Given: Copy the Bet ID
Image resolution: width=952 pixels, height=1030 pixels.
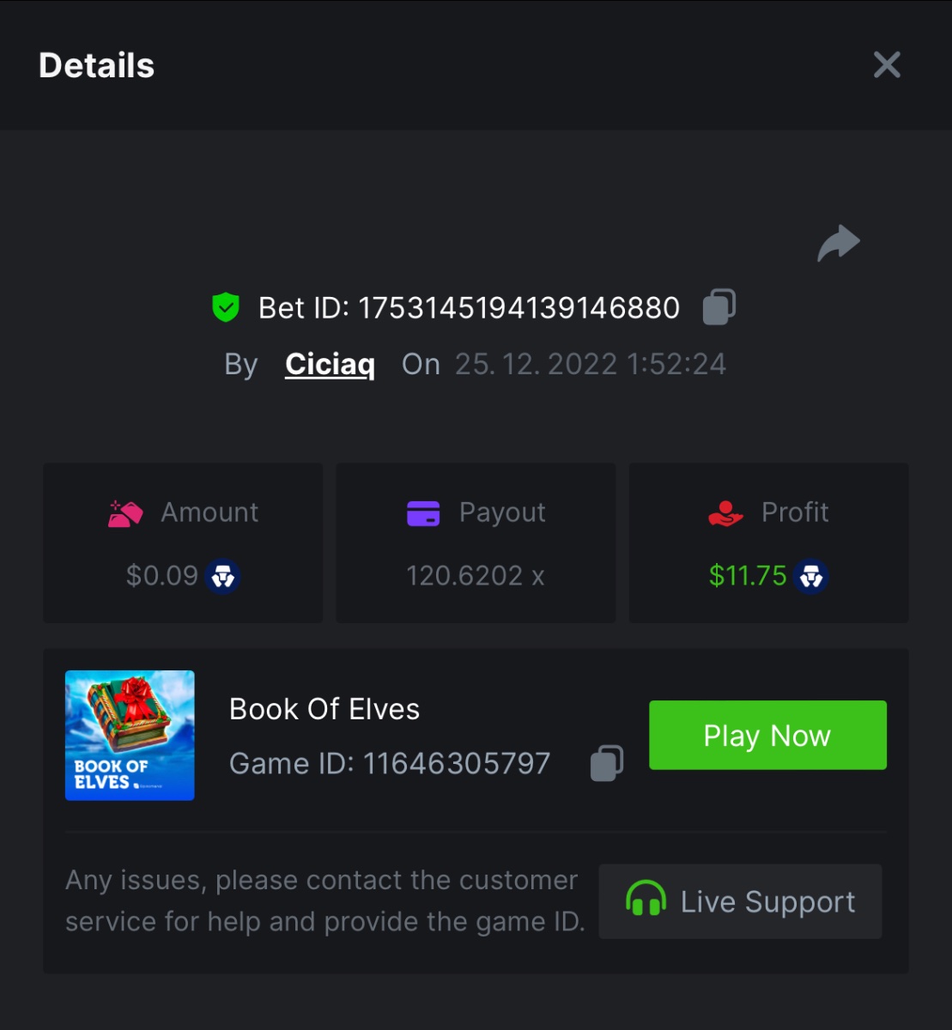Looking at the screenshot, I should pos(719,307).
